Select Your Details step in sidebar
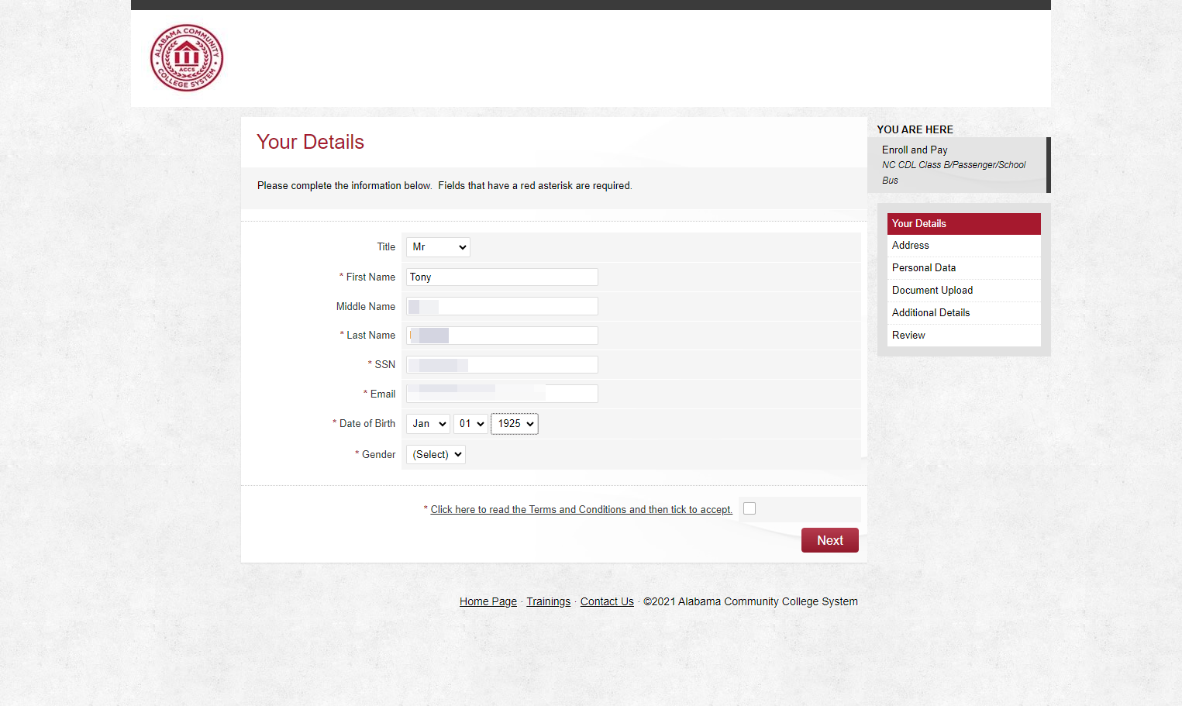This screenshot has height=706, width=1182. (x=963, y=224)
